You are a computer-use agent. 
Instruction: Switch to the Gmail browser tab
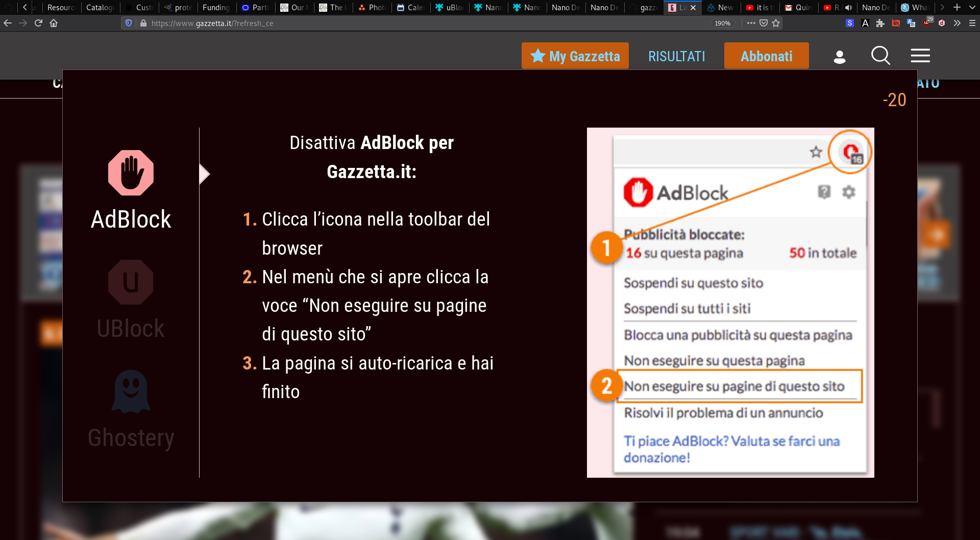coord(799,8)
